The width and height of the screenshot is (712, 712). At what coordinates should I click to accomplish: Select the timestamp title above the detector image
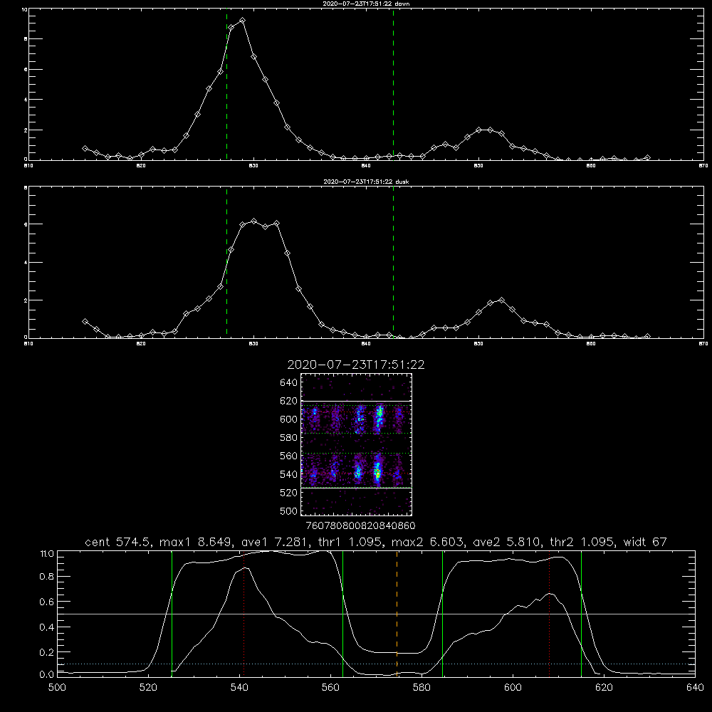coord(356,365)
